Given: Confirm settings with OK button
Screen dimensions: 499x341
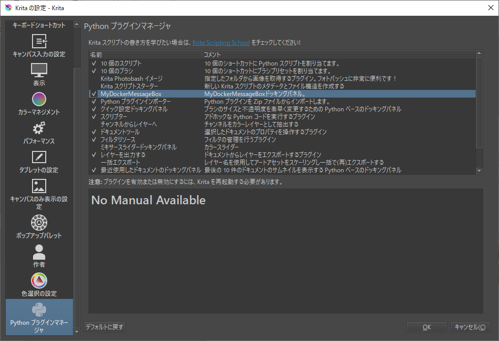Looking at the screenshot, I should pyautogui.click(x=427, y=327).
